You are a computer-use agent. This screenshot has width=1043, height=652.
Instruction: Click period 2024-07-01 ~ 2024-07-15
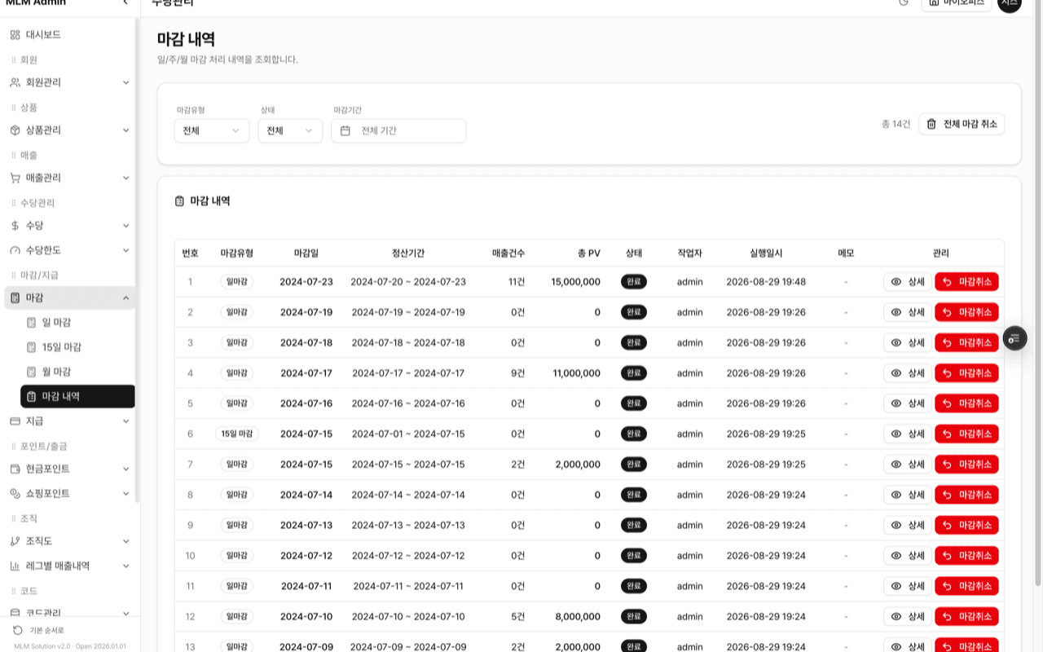[x=408, y=434]
